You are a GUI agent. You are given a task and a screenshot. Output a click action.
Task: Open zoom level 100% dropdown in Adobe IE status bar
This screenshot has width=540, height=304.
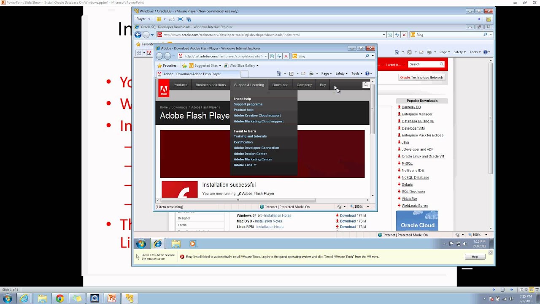[368, 207]
